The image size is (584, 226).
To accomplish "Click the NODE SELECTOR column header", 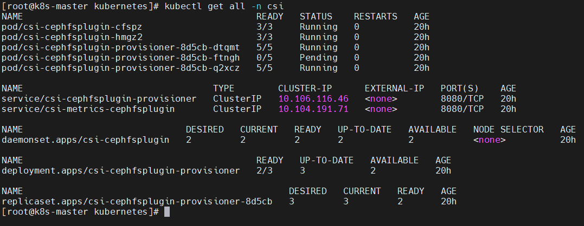I will point(508,130).
